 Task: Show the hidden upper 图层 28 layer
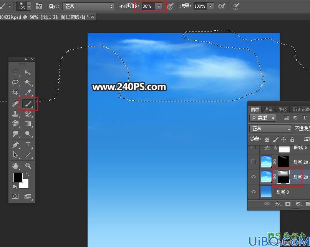[253, 162]
